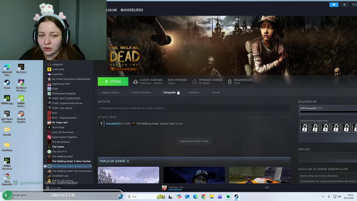The height and width of the screenshot is (201, 357).
Task: Open Epic Games Launcher desktop icon
Action: [x=7, y=117]
